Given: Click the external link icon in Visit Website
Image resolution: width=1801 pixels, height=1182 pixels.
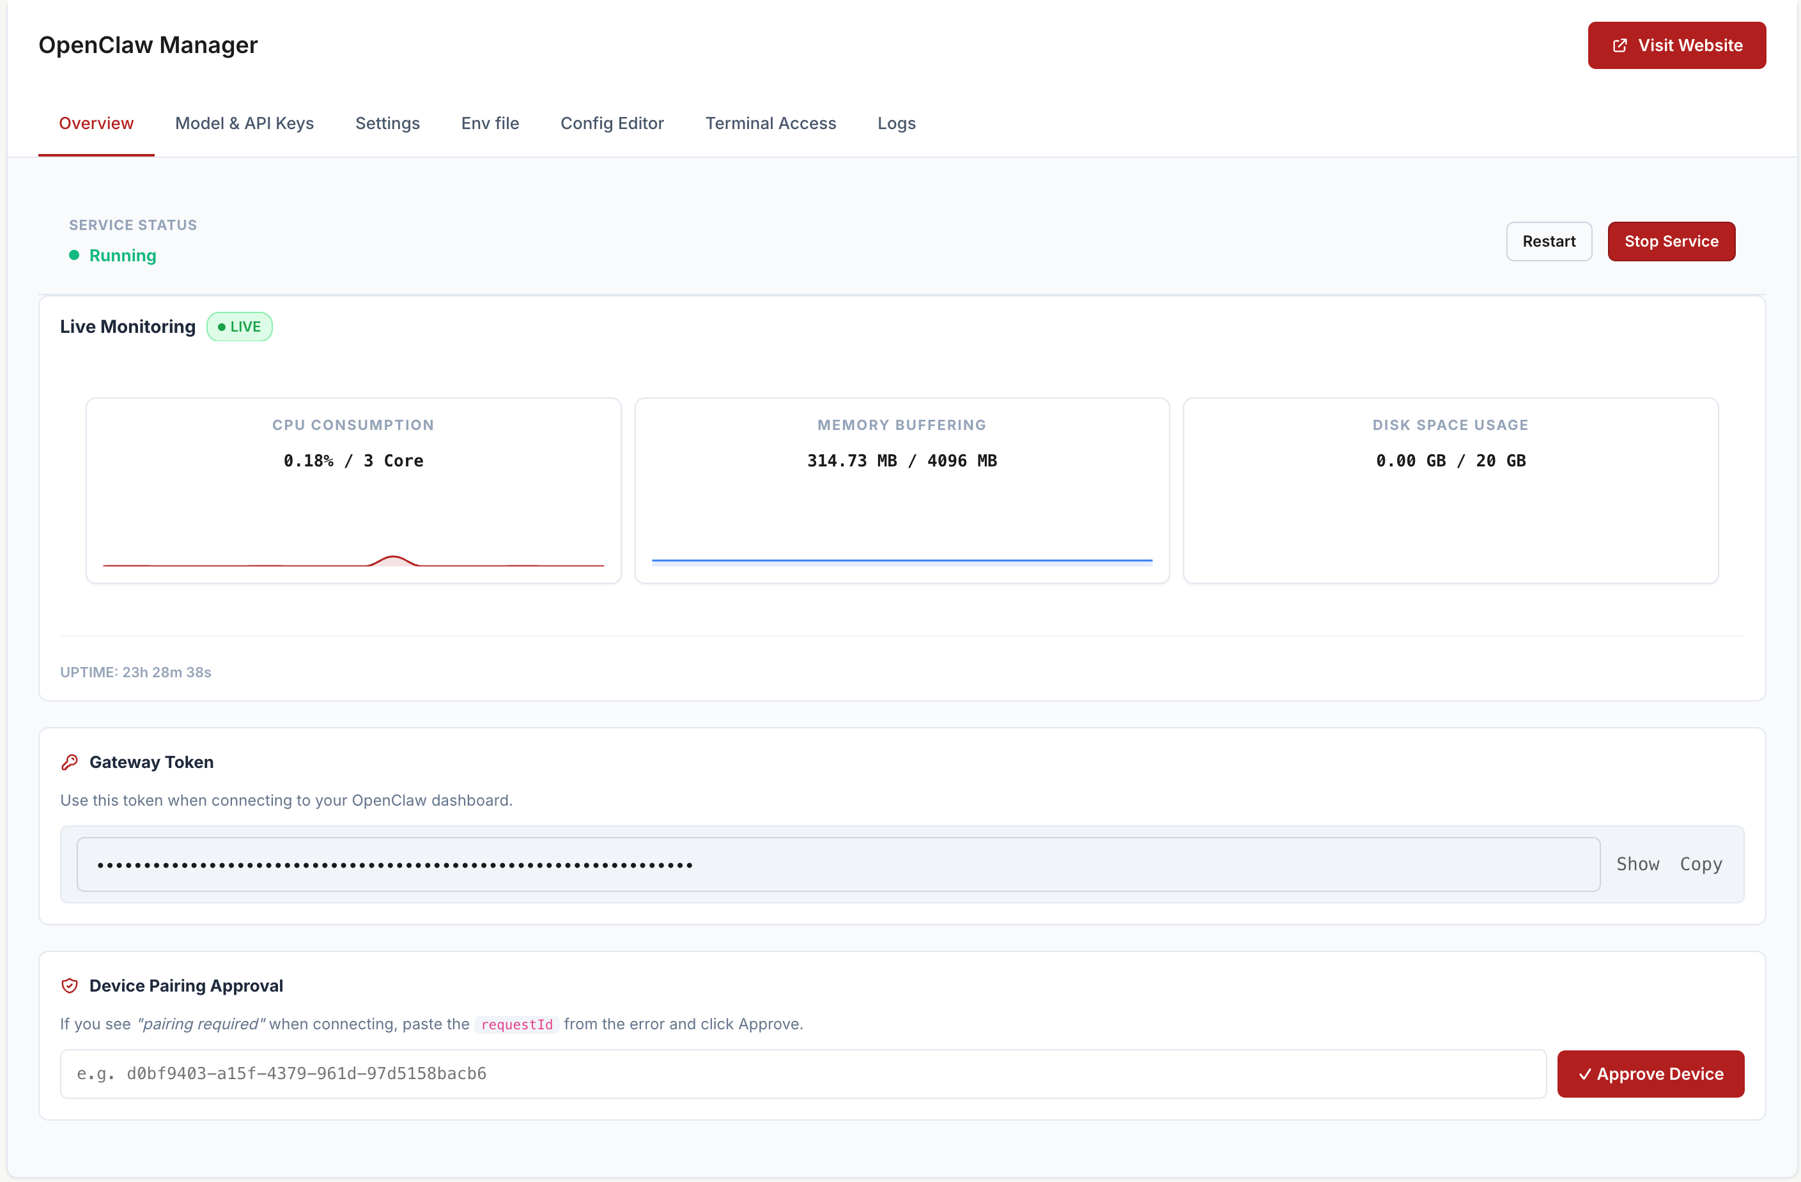Looking at the screenshot, I should [x=1619, y=45].
